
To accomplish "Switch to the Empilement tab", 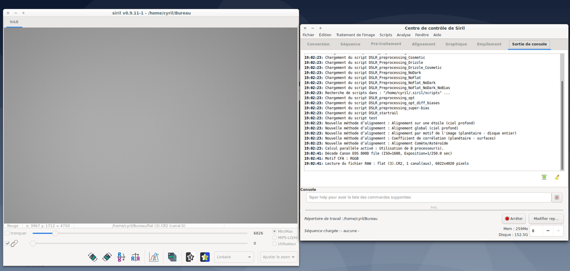I will [489, 44].
